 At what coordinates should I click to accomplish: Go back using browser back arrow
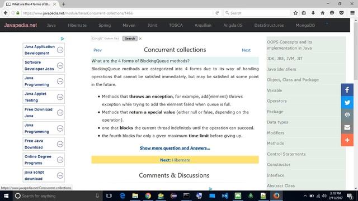coord(6,13)
